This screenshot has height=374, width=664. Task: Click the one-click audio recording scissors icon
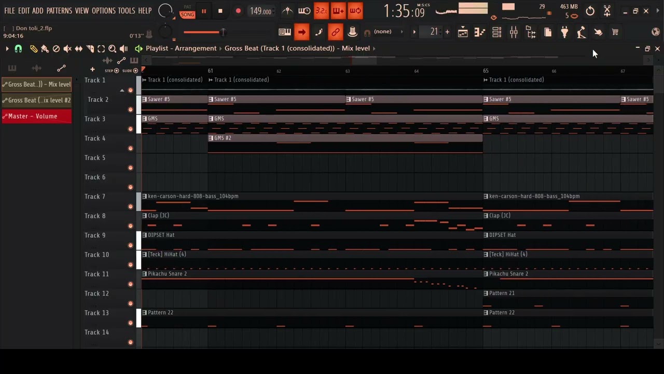tap(607, 11)
